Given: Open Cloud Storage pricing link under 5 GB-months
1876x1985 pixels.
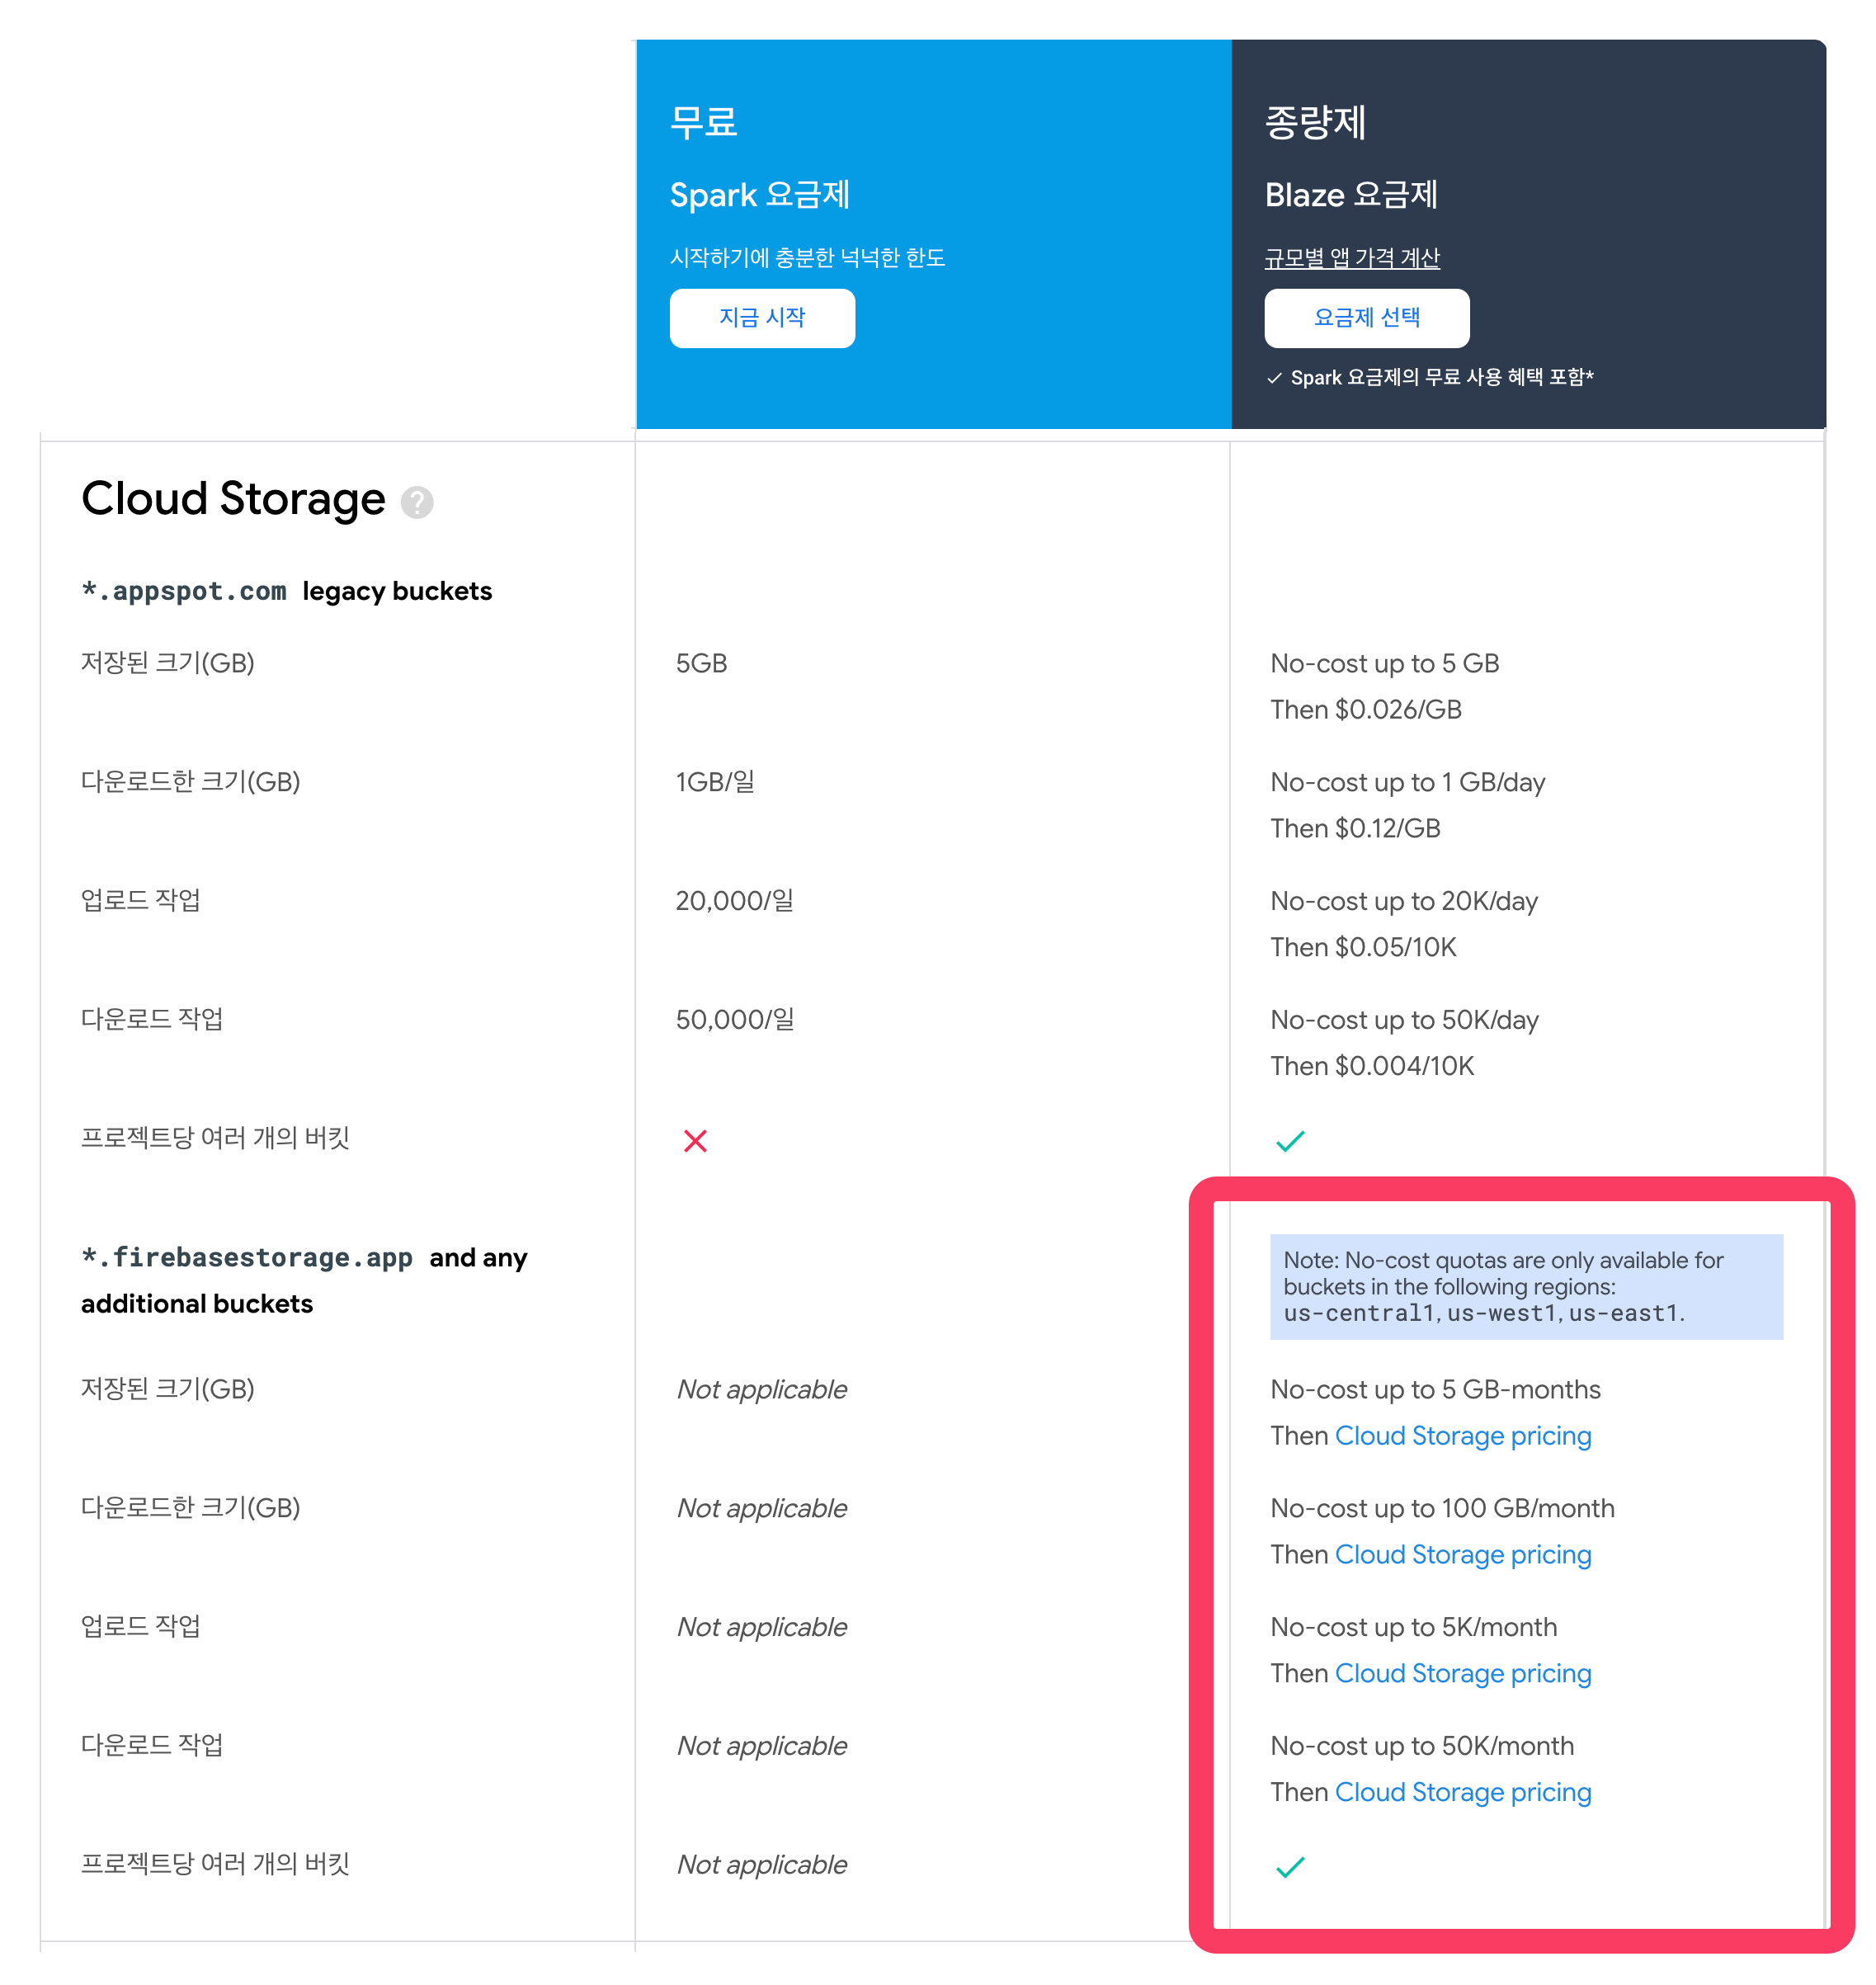Looking at the screenshot, I should click(1463, 1436).
